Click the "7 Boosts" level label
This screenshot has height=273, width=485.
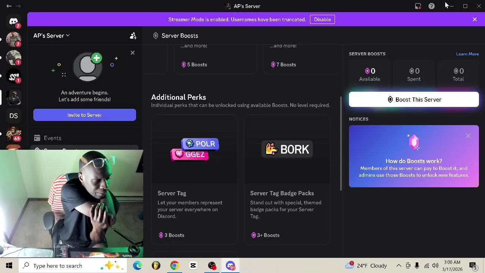(283, 64)
